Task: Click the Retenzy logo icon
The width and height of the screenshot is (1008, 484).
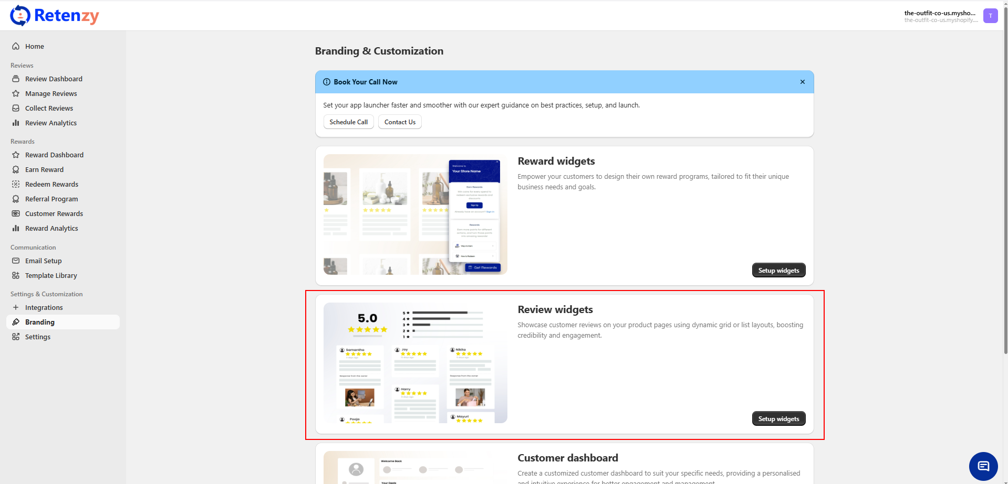Action: (x=20, y=16)
